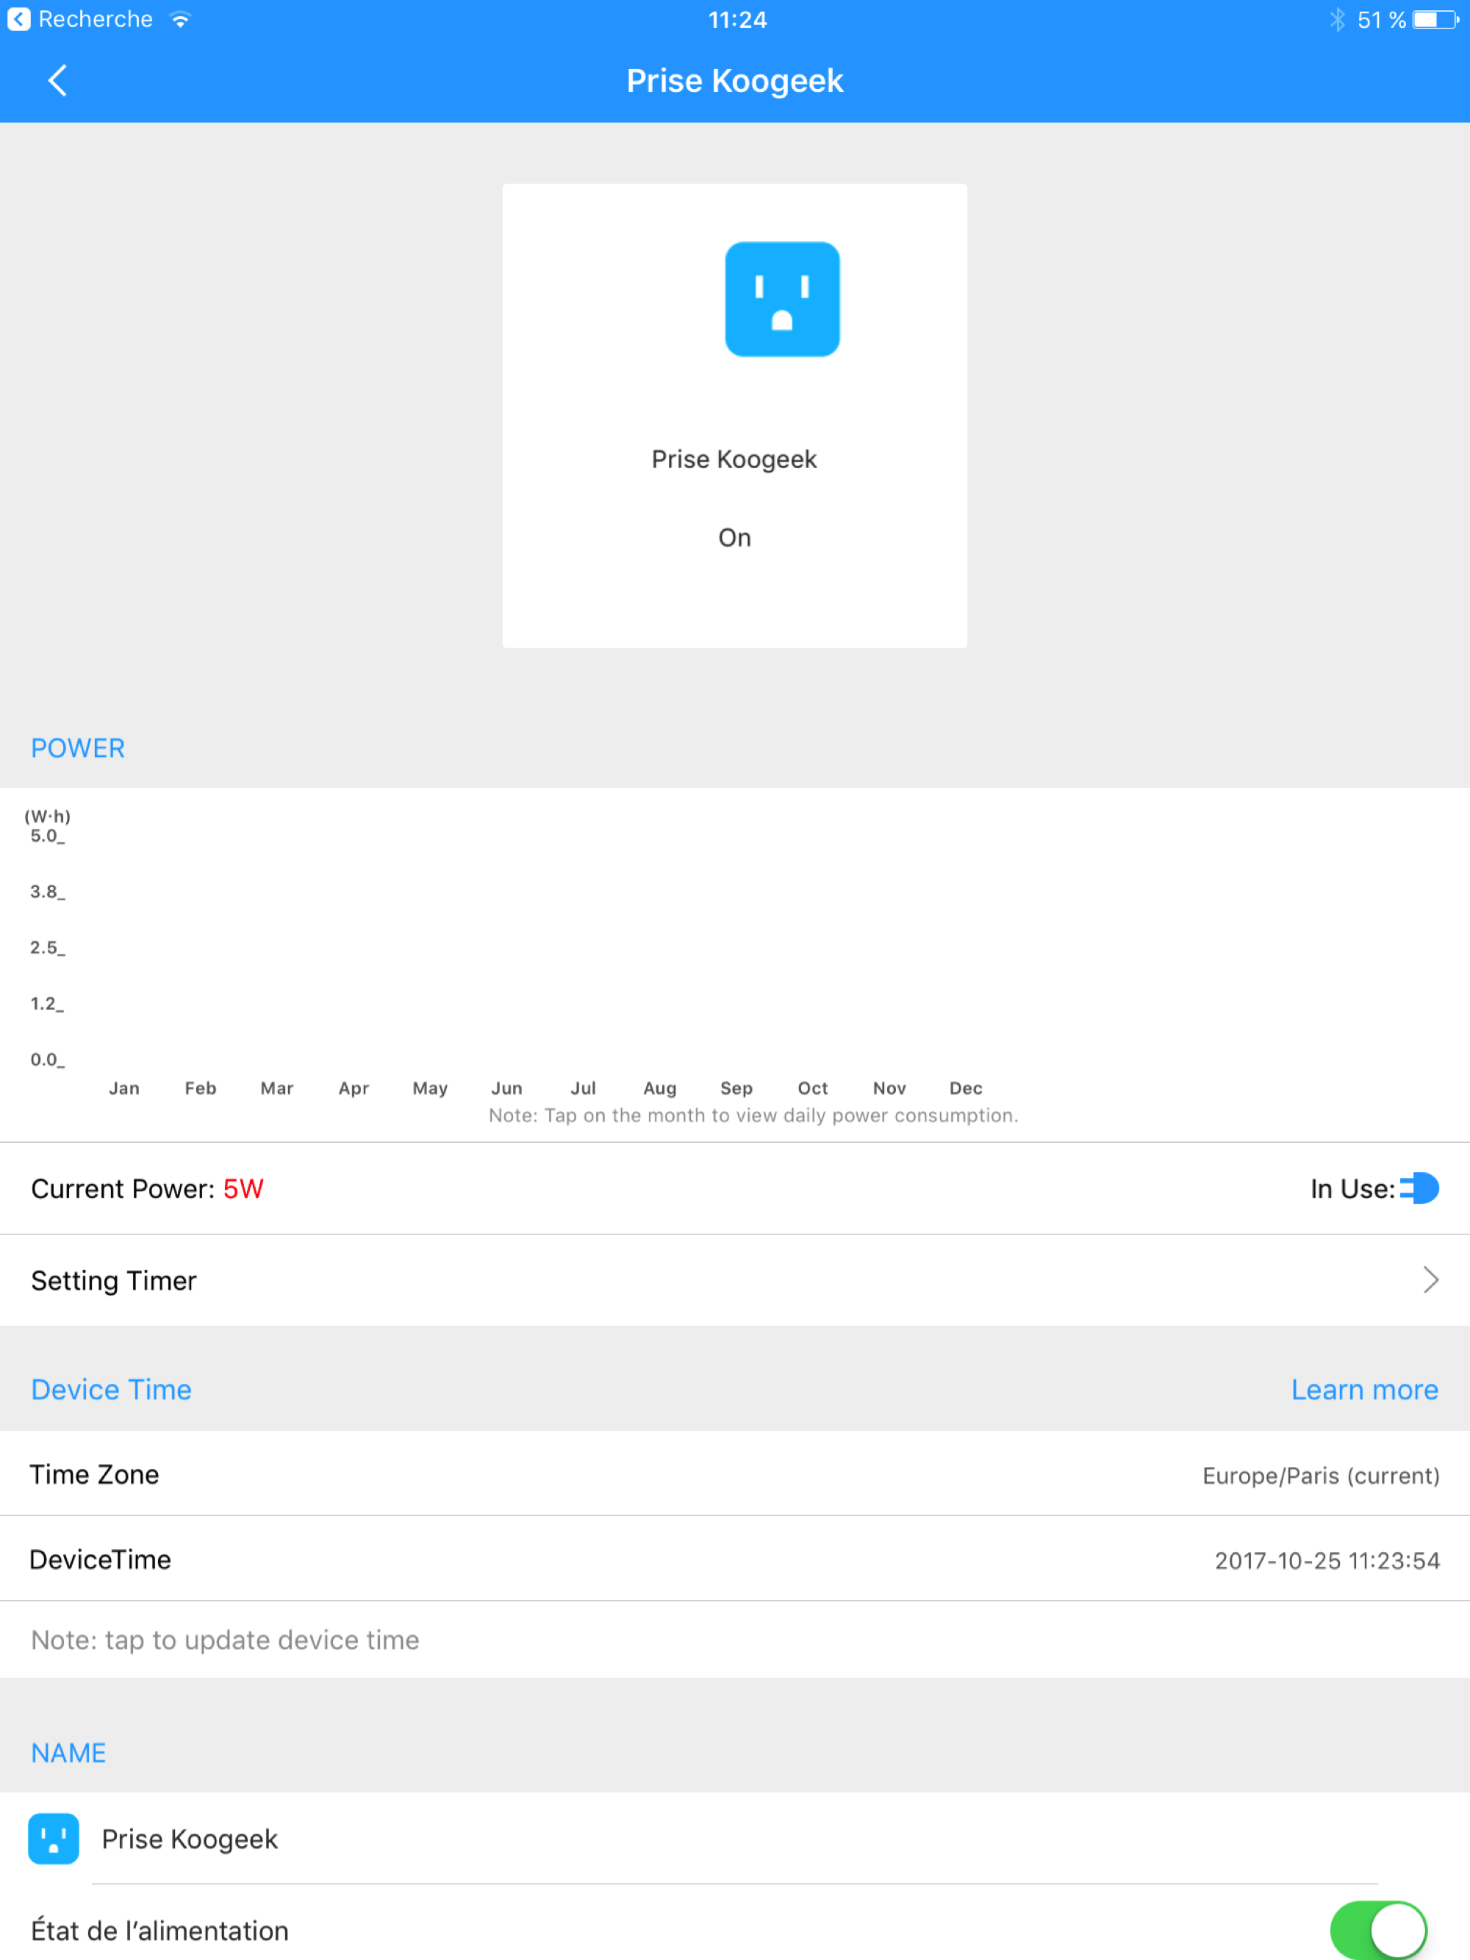This screenshot has height=1960, width=1470.
Task: Tap the On status text
Action: tap(734, 538)
